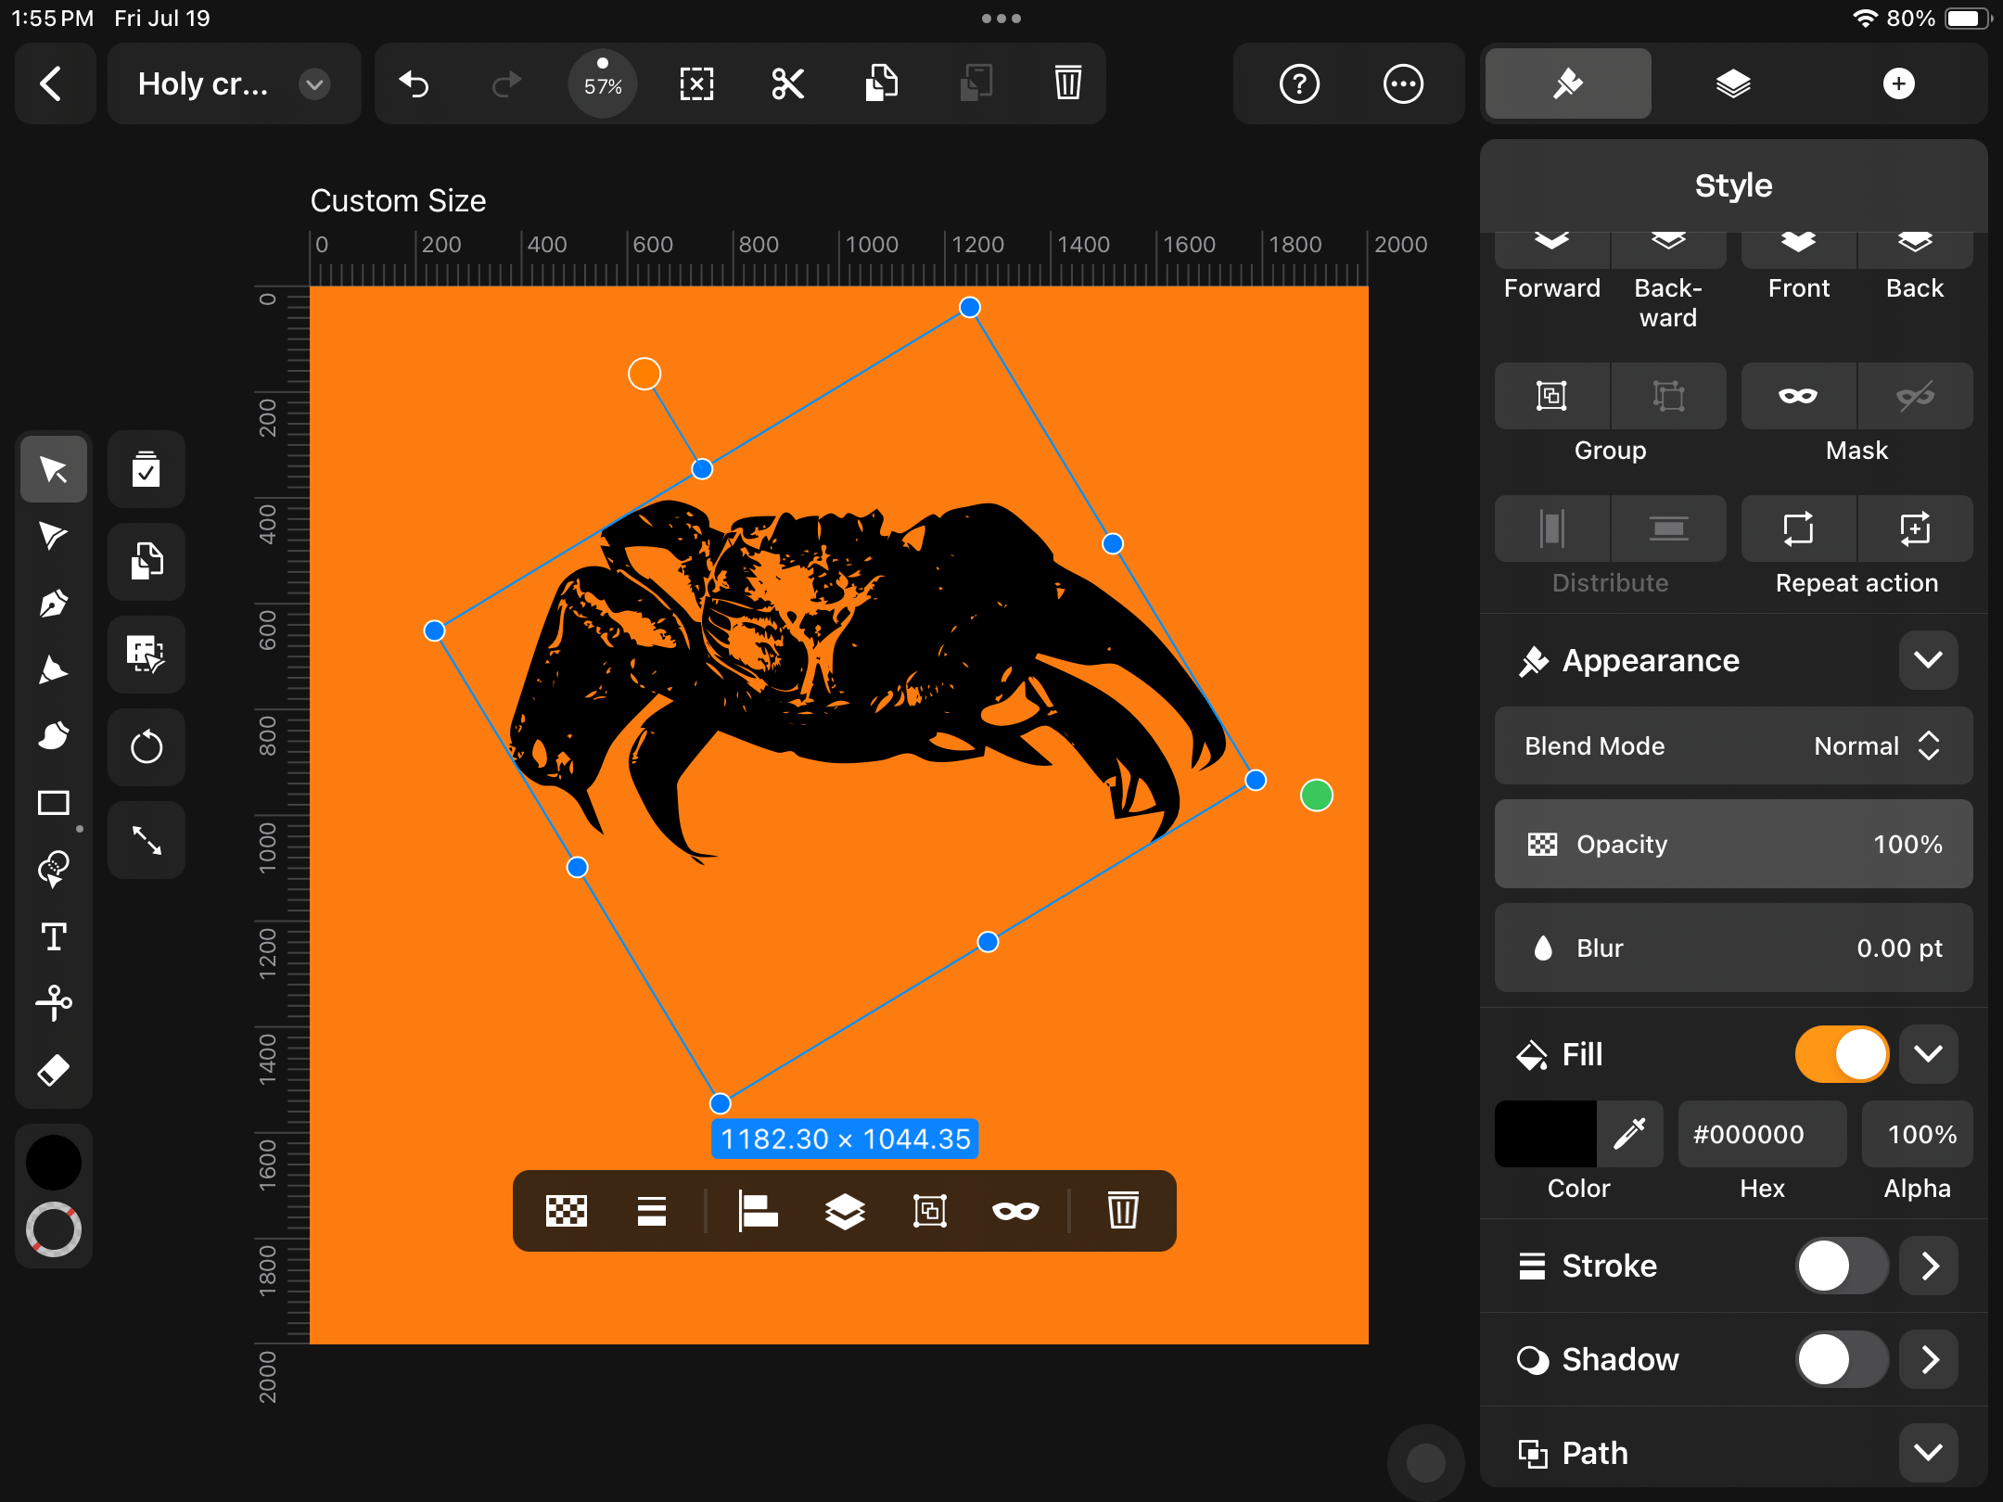The width and height of the screenshot is (2003, 1502).
Task: Open the document title dropdown arrow
Action: point(315,84)
